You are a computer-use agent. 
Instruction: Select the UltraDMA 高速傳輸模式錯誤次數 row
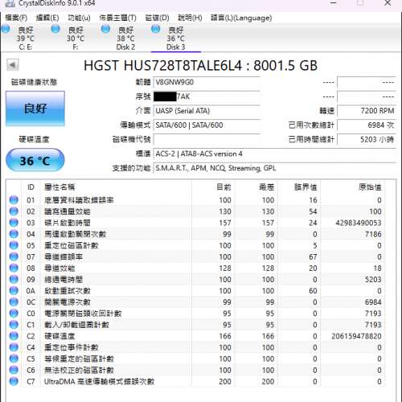tap(195, 381)
